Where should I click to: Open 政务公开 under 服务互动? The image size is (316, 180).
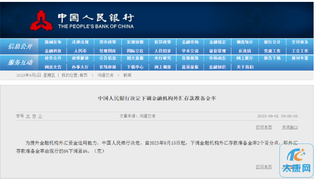[53, 58]
